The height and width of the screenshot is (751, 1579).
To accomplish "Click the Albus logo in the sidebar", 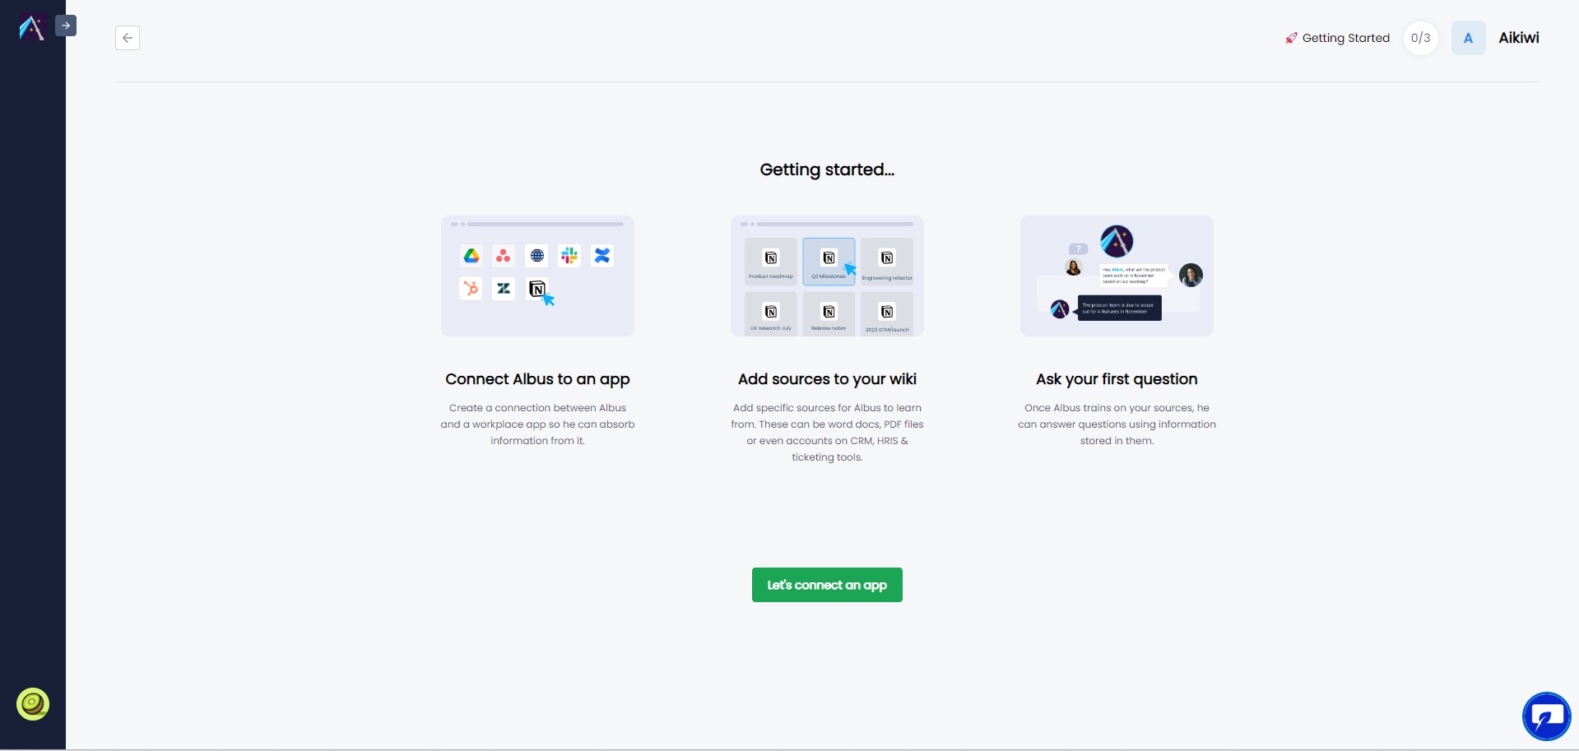I will click(31, 29).
